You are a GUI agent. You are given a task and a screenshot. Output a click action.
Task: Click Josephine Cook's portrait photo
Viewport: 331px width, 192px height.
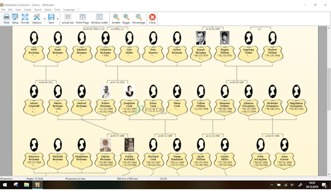[129, 92]
